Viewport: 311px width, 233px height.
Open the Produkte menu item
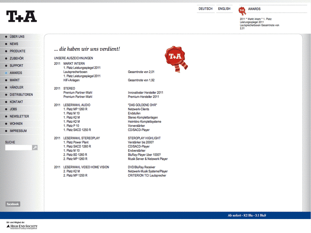tap(17, 51)
